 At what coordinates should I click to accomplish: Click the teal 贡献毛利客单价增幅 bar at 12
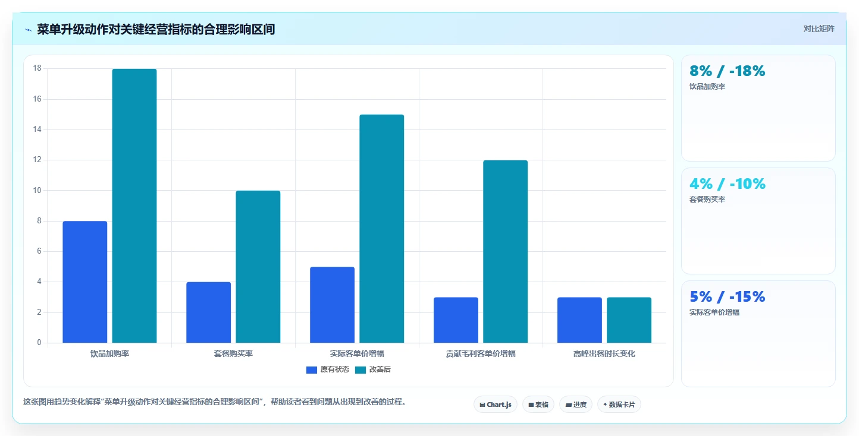click(x=506, y=251)
